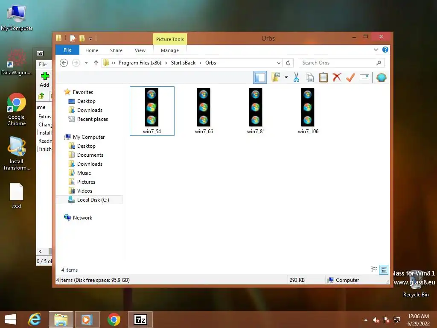
Task: Expand the ribbon with the chevron
Action: click(376, 50)
